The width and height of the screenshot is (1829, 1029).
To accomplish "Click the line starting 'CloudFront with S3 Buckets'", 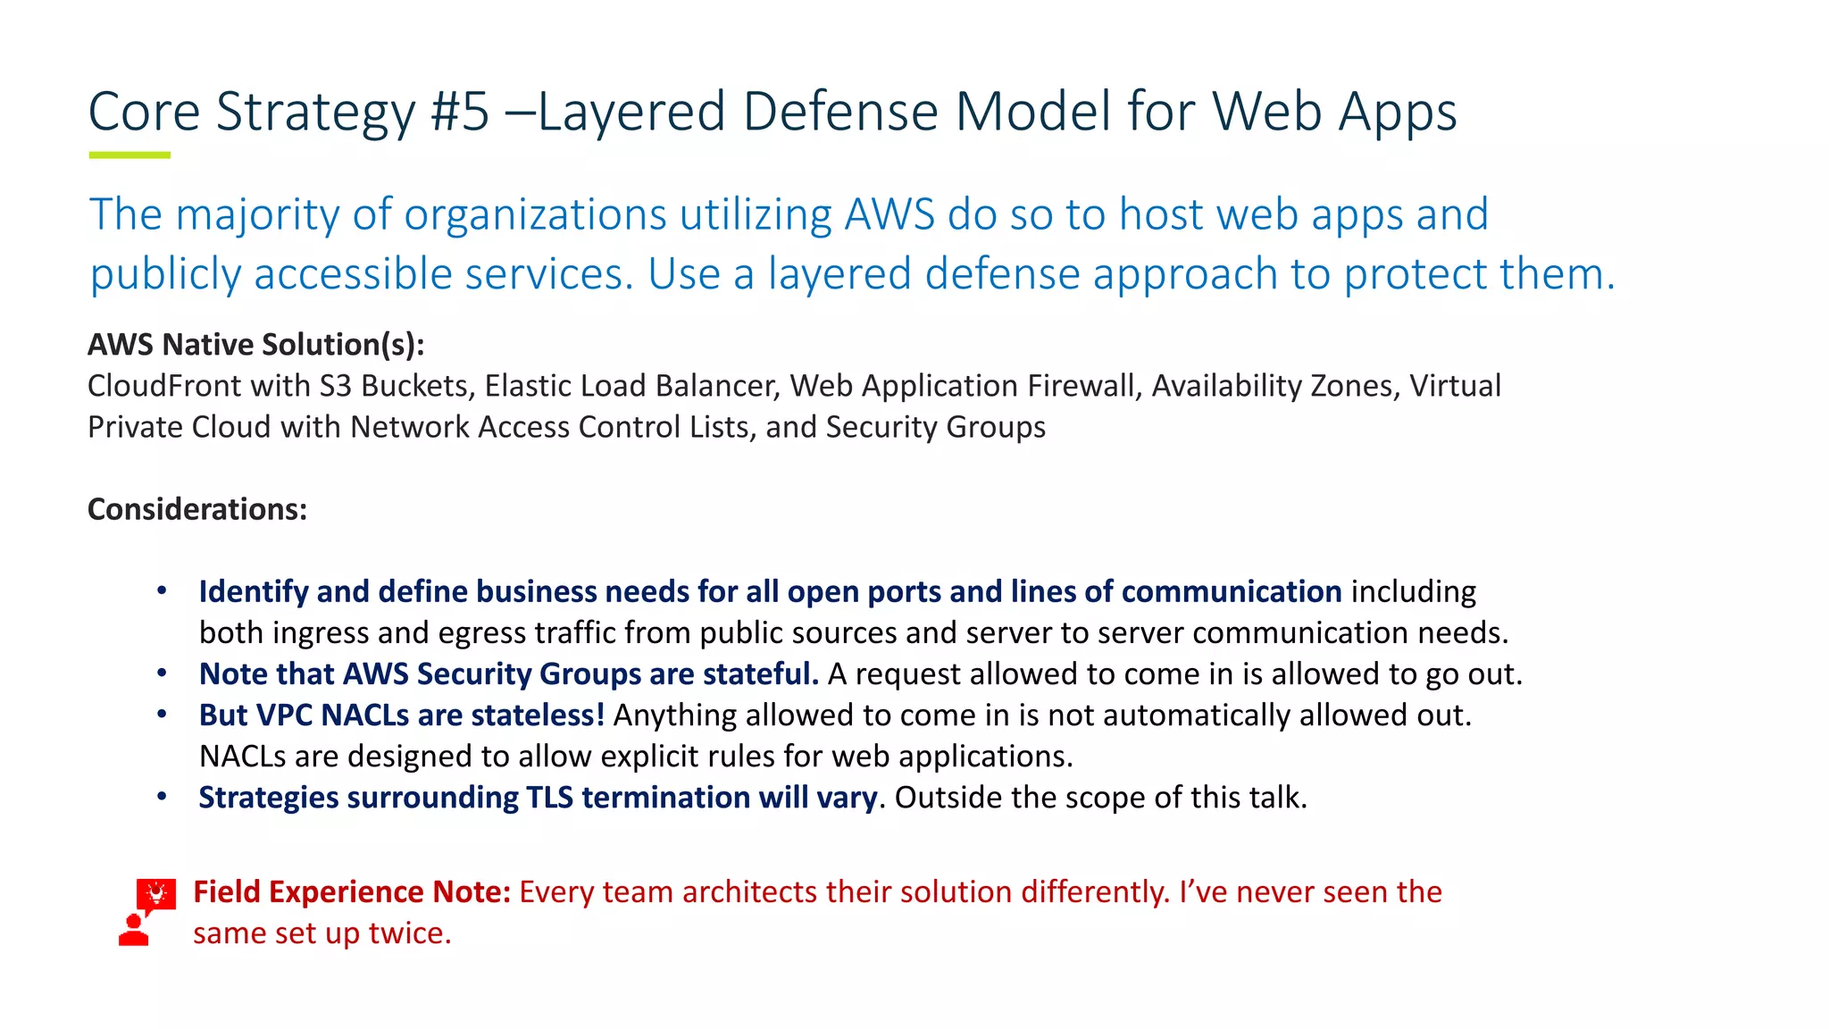I will (x=794, y=386).
